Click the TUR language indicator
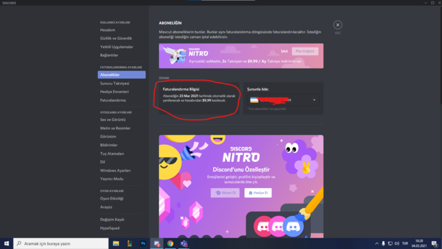 point(405,244)
